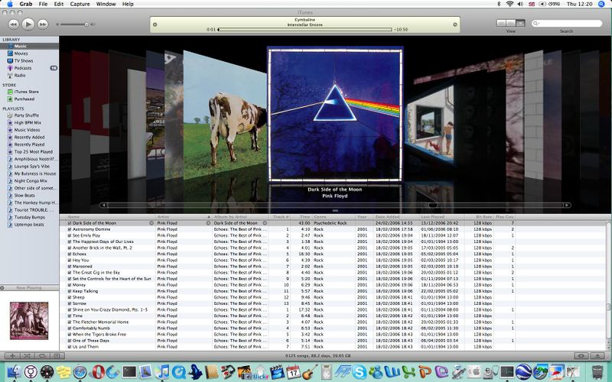This screenshot has height=382, width=612.
Task: Toggle shuffle button at bottom left
Action: tap(27, 356)
